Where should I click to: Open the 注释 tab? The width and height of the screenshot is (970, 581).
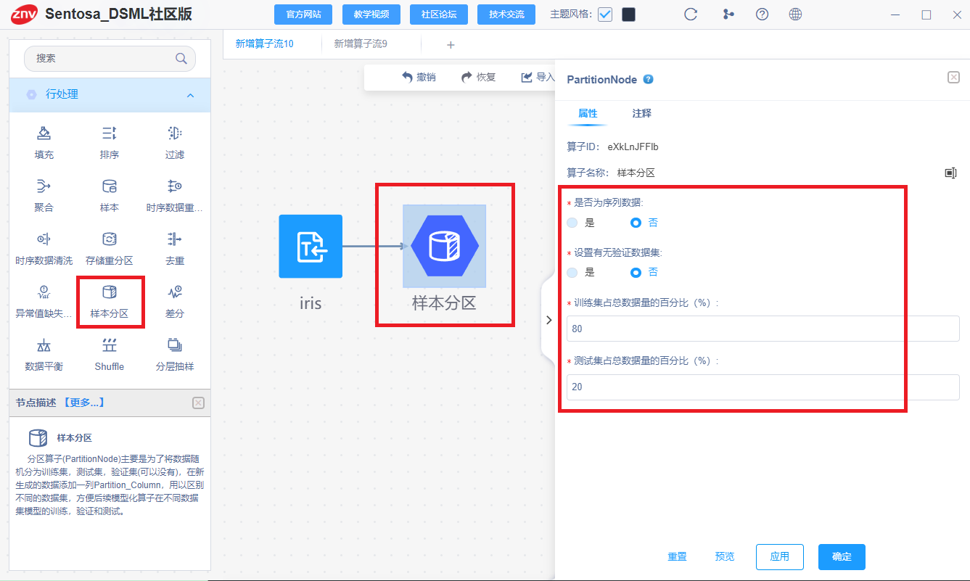coord(641,114)
